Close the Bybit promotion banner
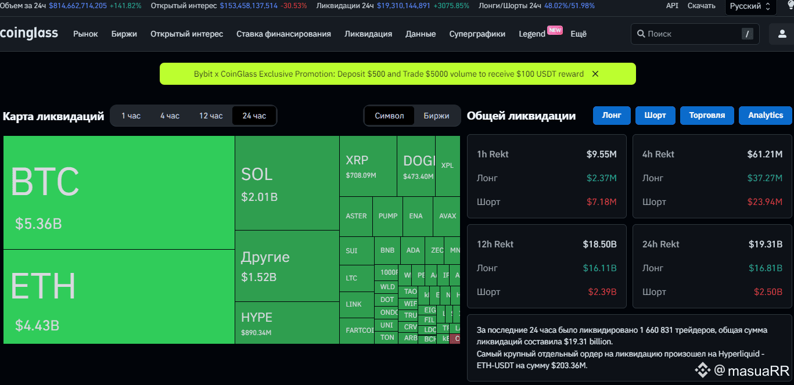Image resolution: width=794 pixels, height=385 pixels. [595, 74]
